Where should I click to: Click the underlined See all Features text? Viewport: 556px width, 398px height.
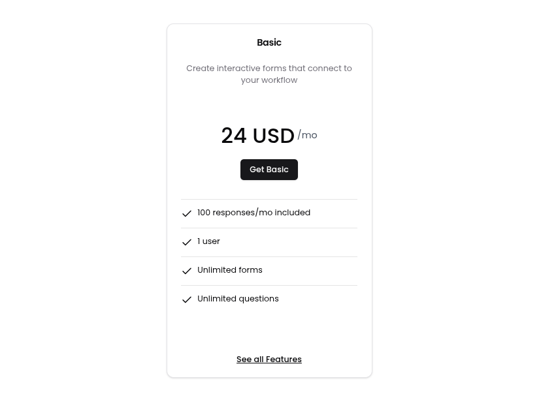[269, 359]
